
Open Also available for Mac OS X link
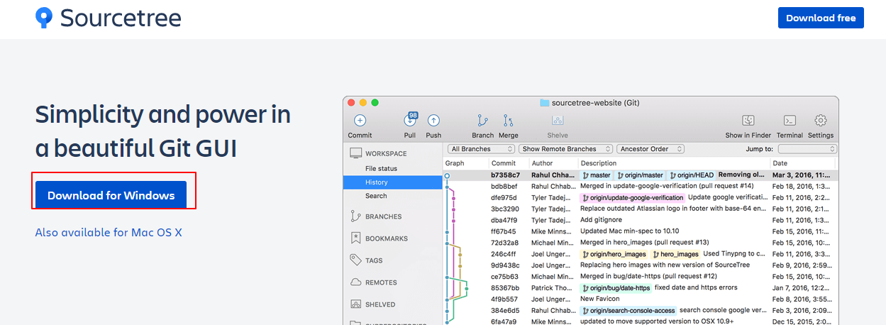tap(109, 232)
